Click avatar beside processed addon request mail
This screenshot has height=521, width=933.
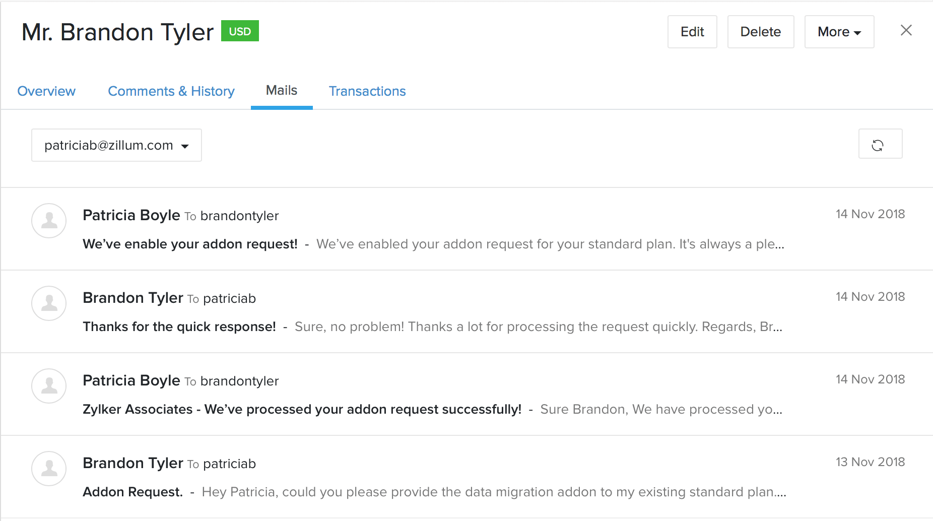(49, 386)
